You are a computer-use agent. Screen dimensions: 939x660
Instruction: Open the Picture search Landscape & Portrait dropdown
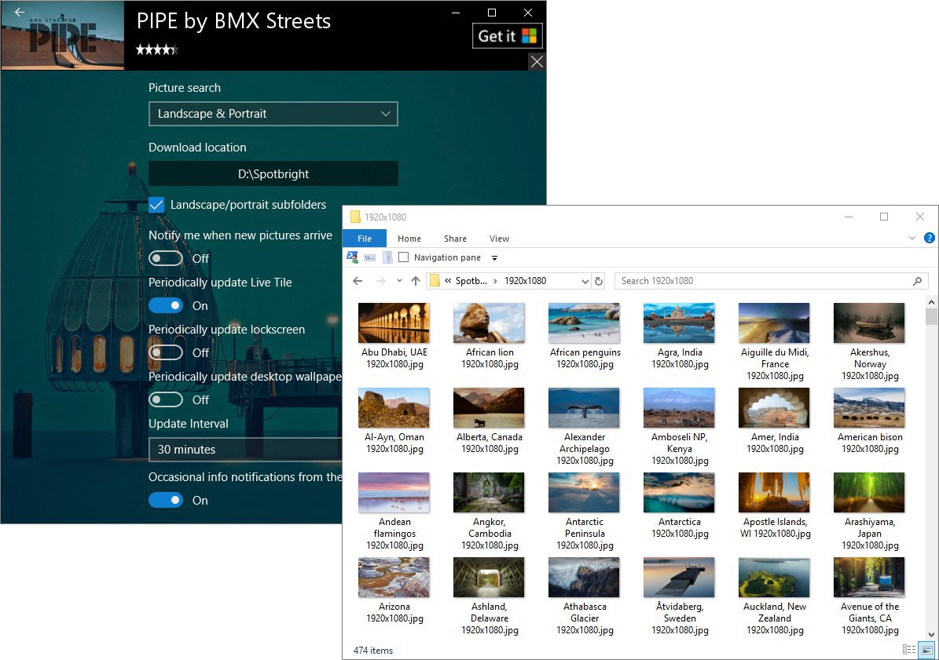[x=273, y=114]
